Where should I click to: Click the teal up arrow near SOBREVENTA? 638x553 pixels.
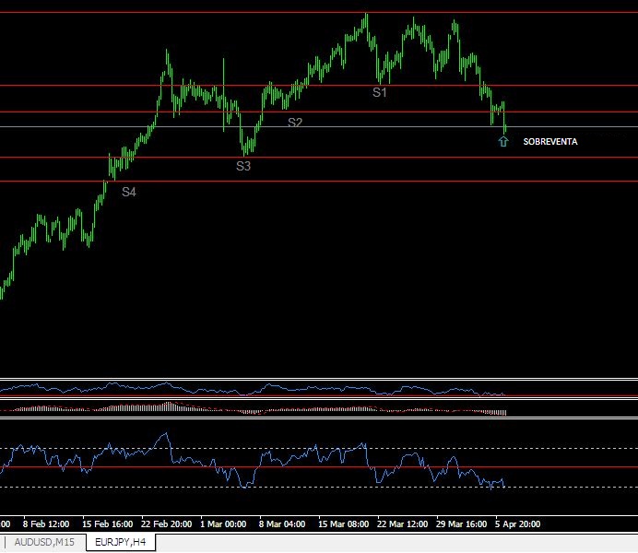point(503,142)
